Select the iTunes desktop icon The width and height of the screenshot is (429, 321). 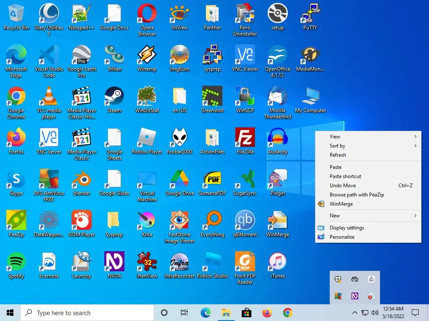(277, 265)
